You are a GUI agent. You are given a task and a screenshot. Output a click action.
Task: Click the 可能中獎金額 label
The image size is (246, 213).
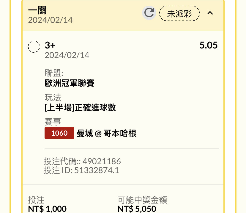click(142, 200)
